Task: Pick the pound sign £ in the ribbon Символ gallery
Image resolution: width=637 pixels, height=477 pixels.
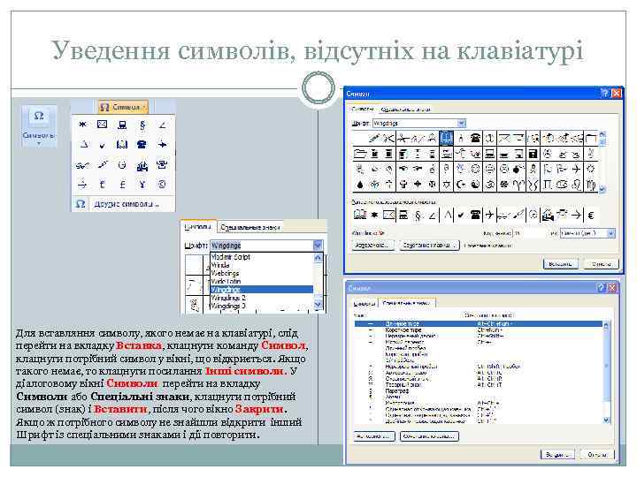Action: click(122, 185)
